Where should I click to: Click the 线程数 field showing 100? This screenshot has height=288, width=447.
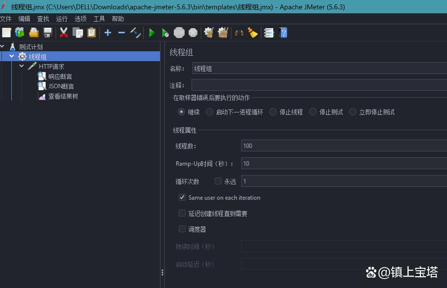tap(344, 145)
